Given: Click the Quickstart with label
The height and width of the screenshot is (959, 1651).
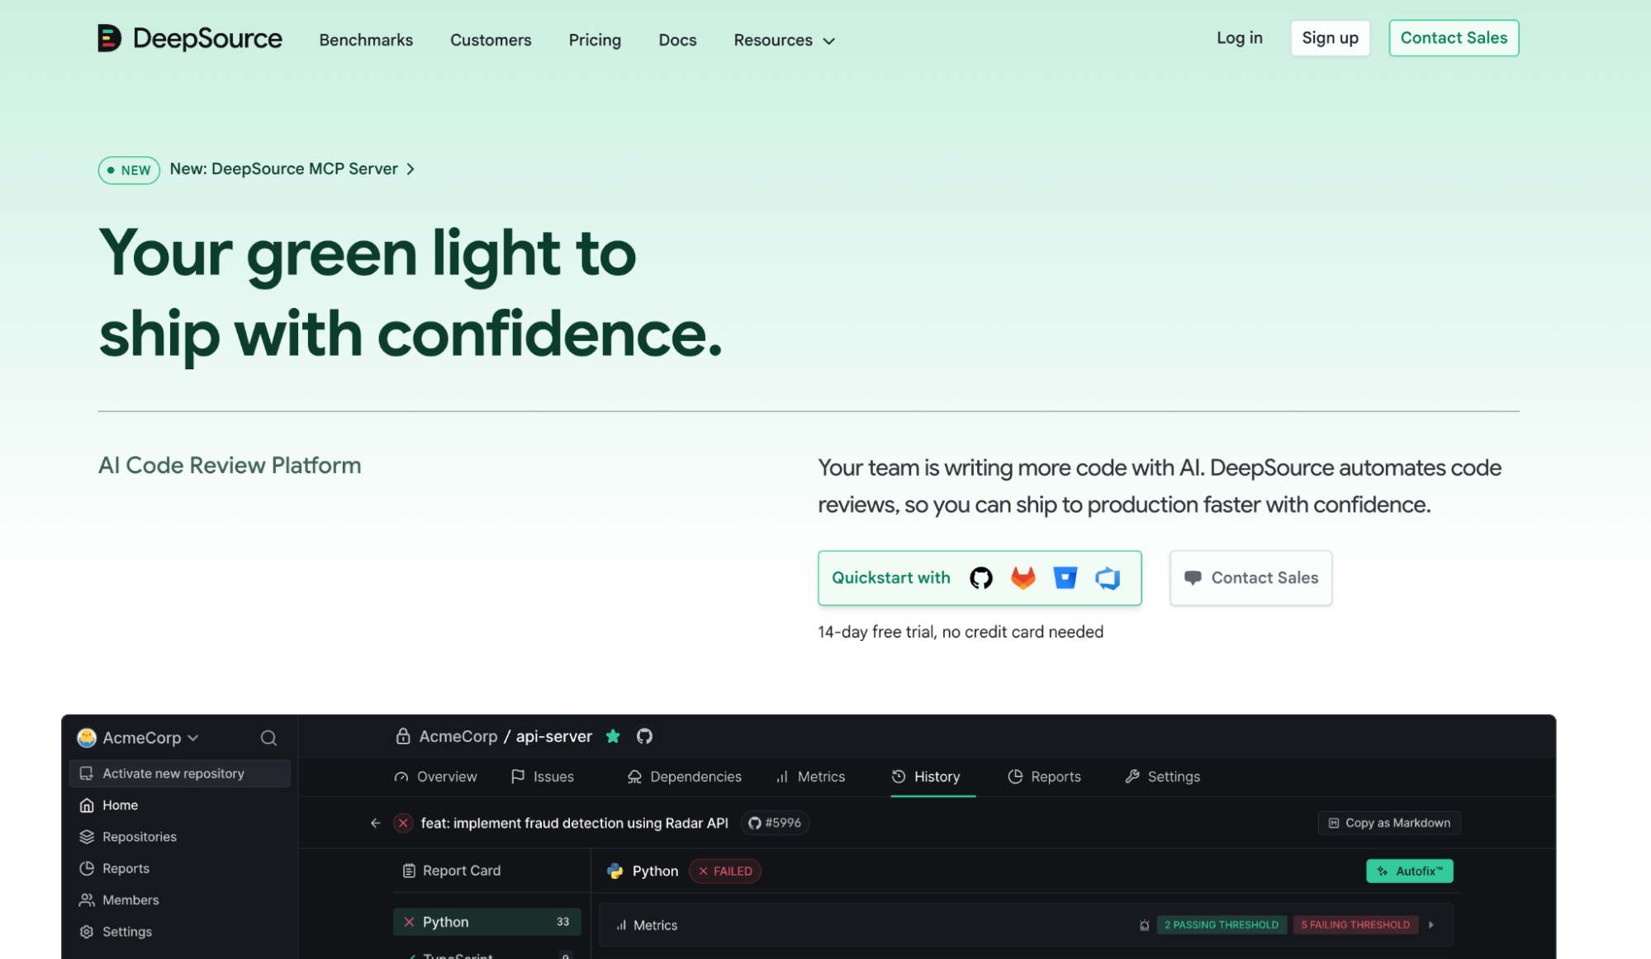Looking at the screenshot, I should [x=890, y=578].
